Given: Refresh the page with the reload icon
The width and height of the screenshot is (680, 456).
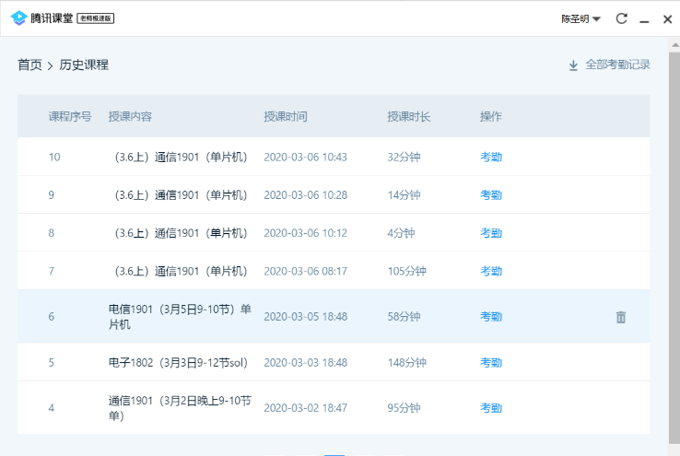Looking at the screenshot, I should pos(622,19).
